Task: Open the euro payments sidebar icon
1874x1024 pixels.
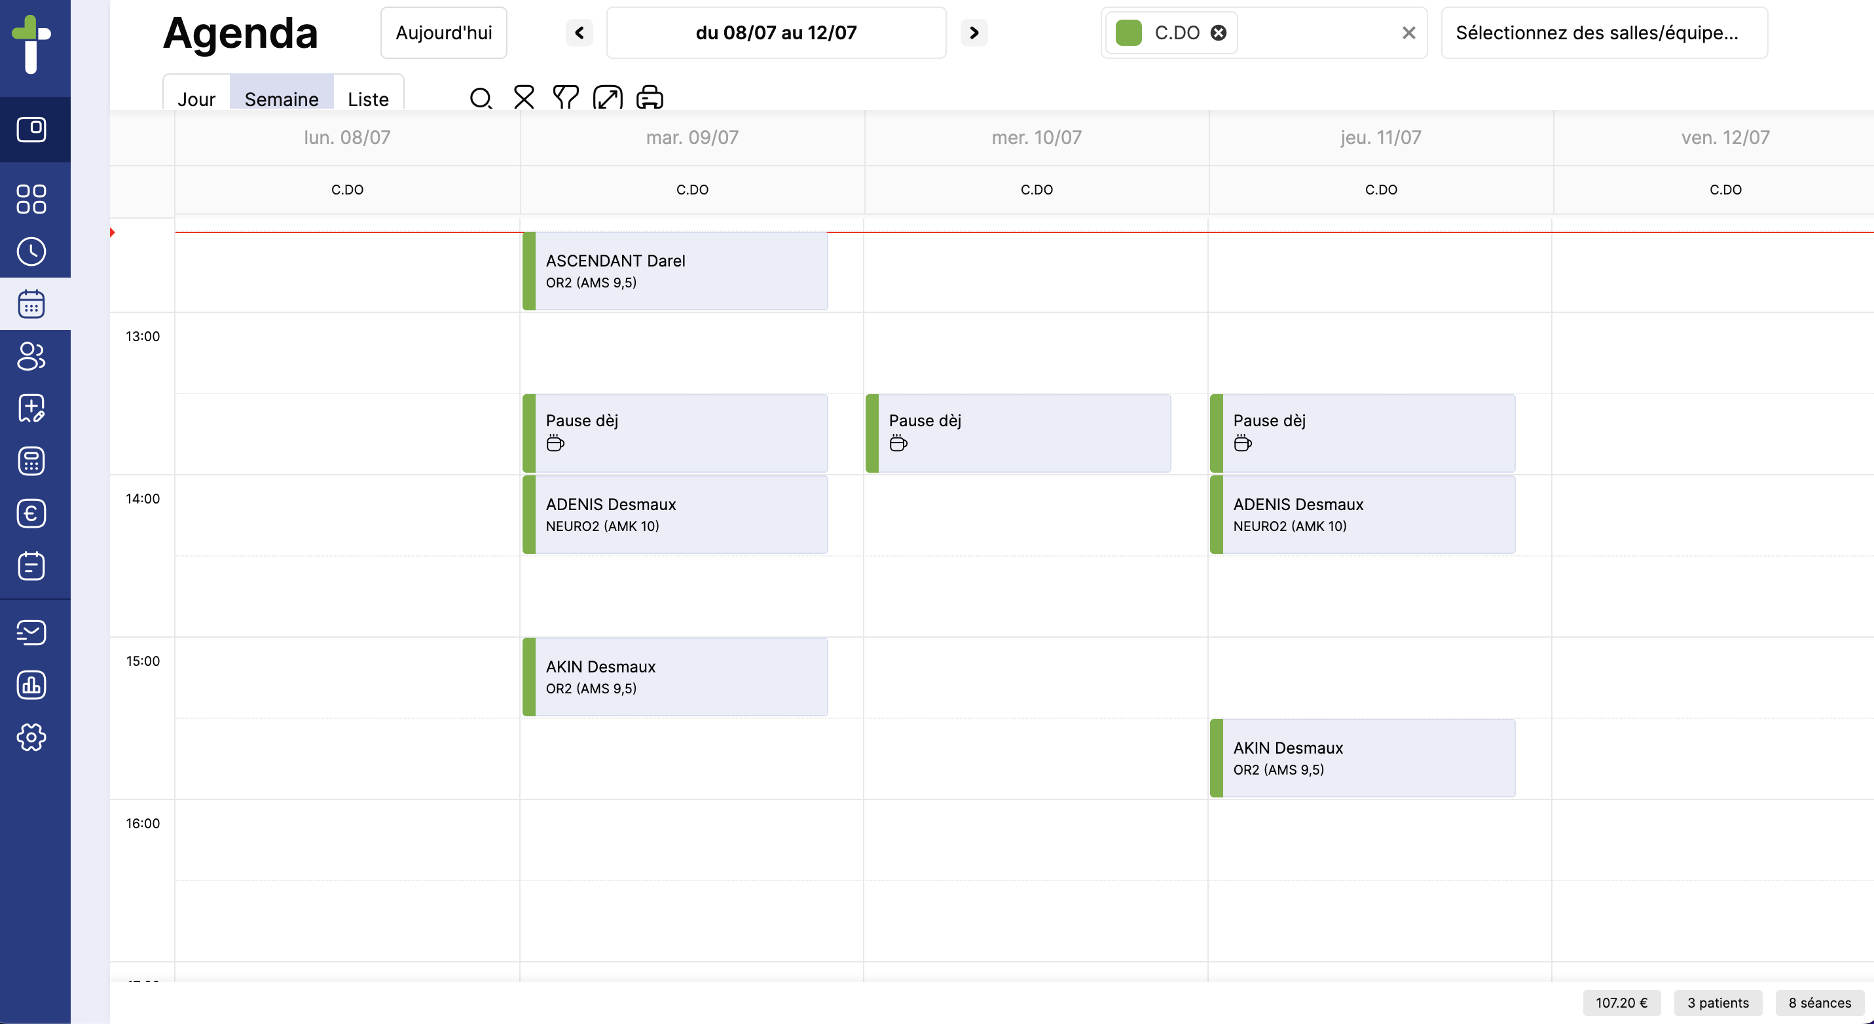Action: click(x=31, y=513)
